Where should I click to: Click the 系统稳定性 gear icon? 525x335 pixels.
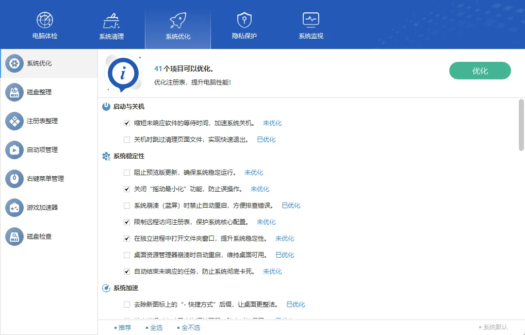tap(106, 156)
